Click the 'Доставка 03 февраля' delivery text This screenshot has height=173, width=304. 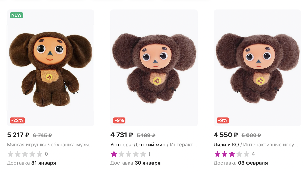240,163
